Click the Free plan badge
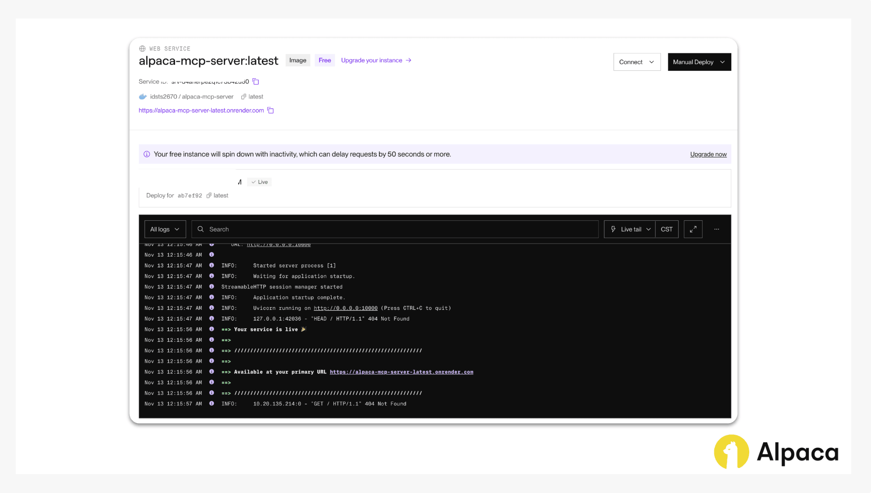 pos(324,60)
